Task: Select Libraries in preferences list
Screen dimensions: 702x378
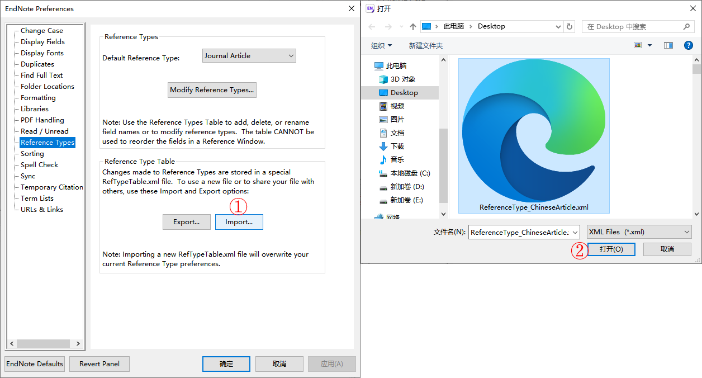Action: [x=35, y=109]
